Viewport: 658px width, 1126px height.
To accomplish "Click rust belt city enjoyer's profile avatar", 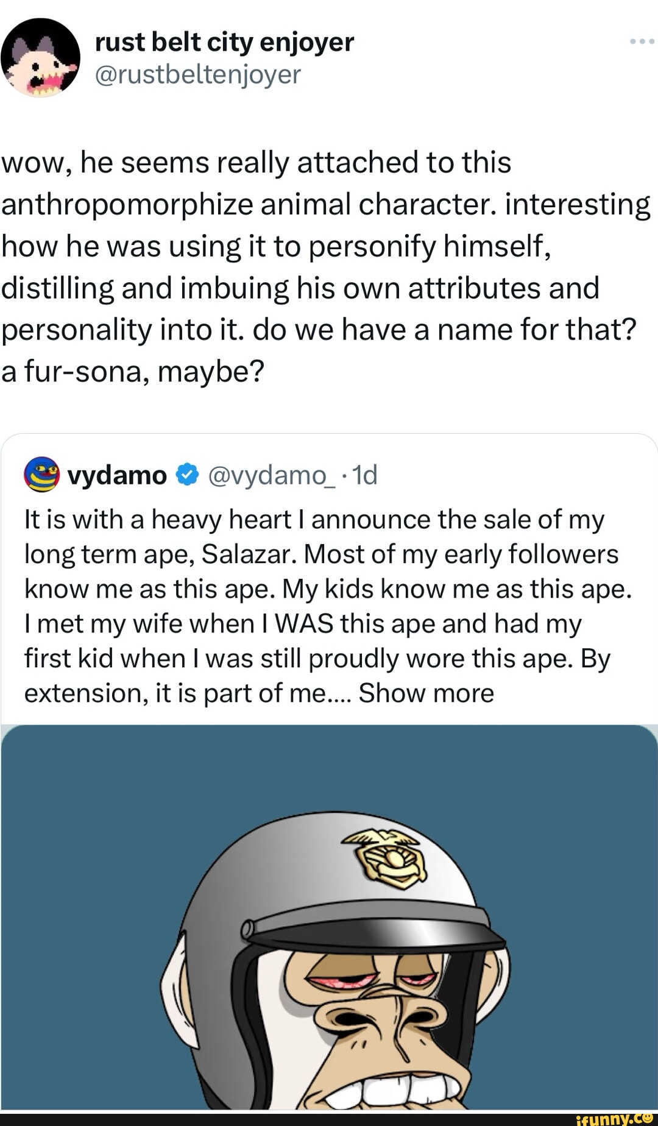I will [41, 58].
